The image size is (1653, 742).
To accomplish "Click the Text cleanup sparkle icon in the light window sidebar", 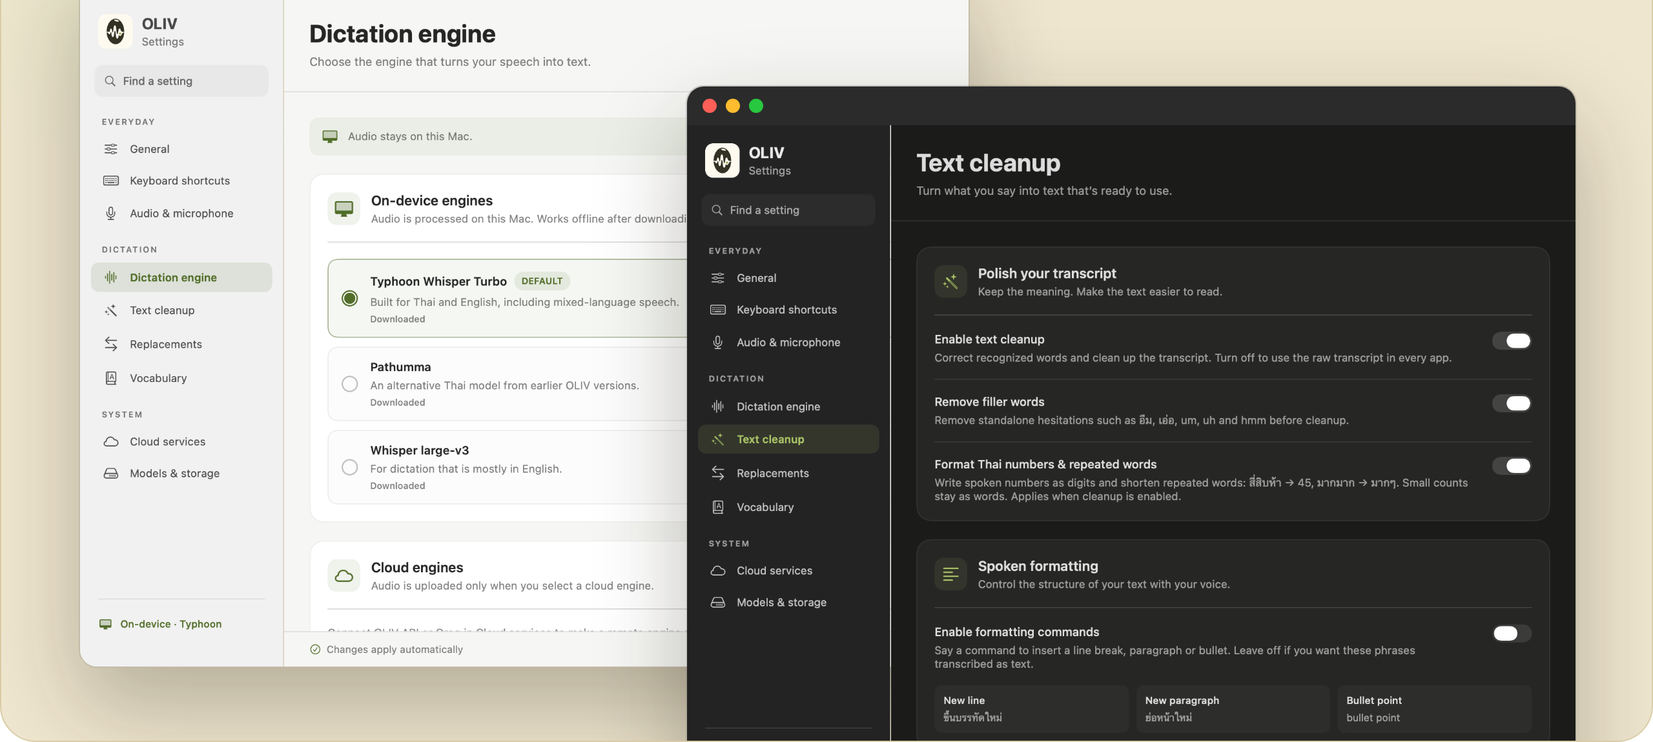I will pyautogui.click(x=111, y=310).
